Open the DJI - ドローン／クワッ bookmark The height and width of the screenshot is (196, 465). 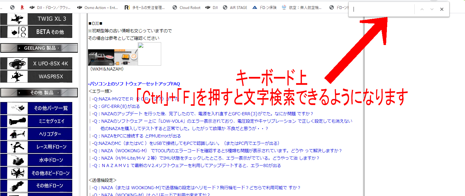point(50,7)
